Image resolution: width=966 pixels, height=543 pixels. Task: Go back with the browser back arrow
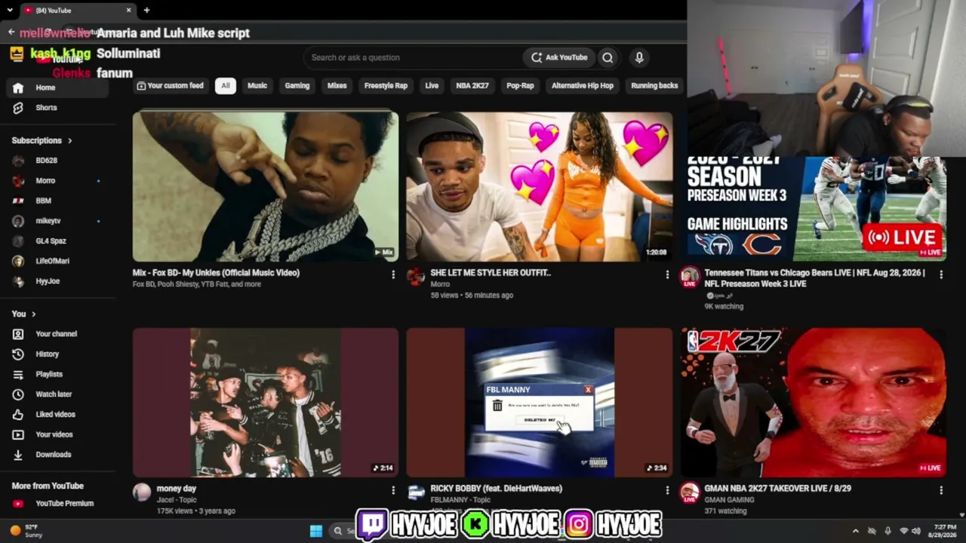coord(11,32)
